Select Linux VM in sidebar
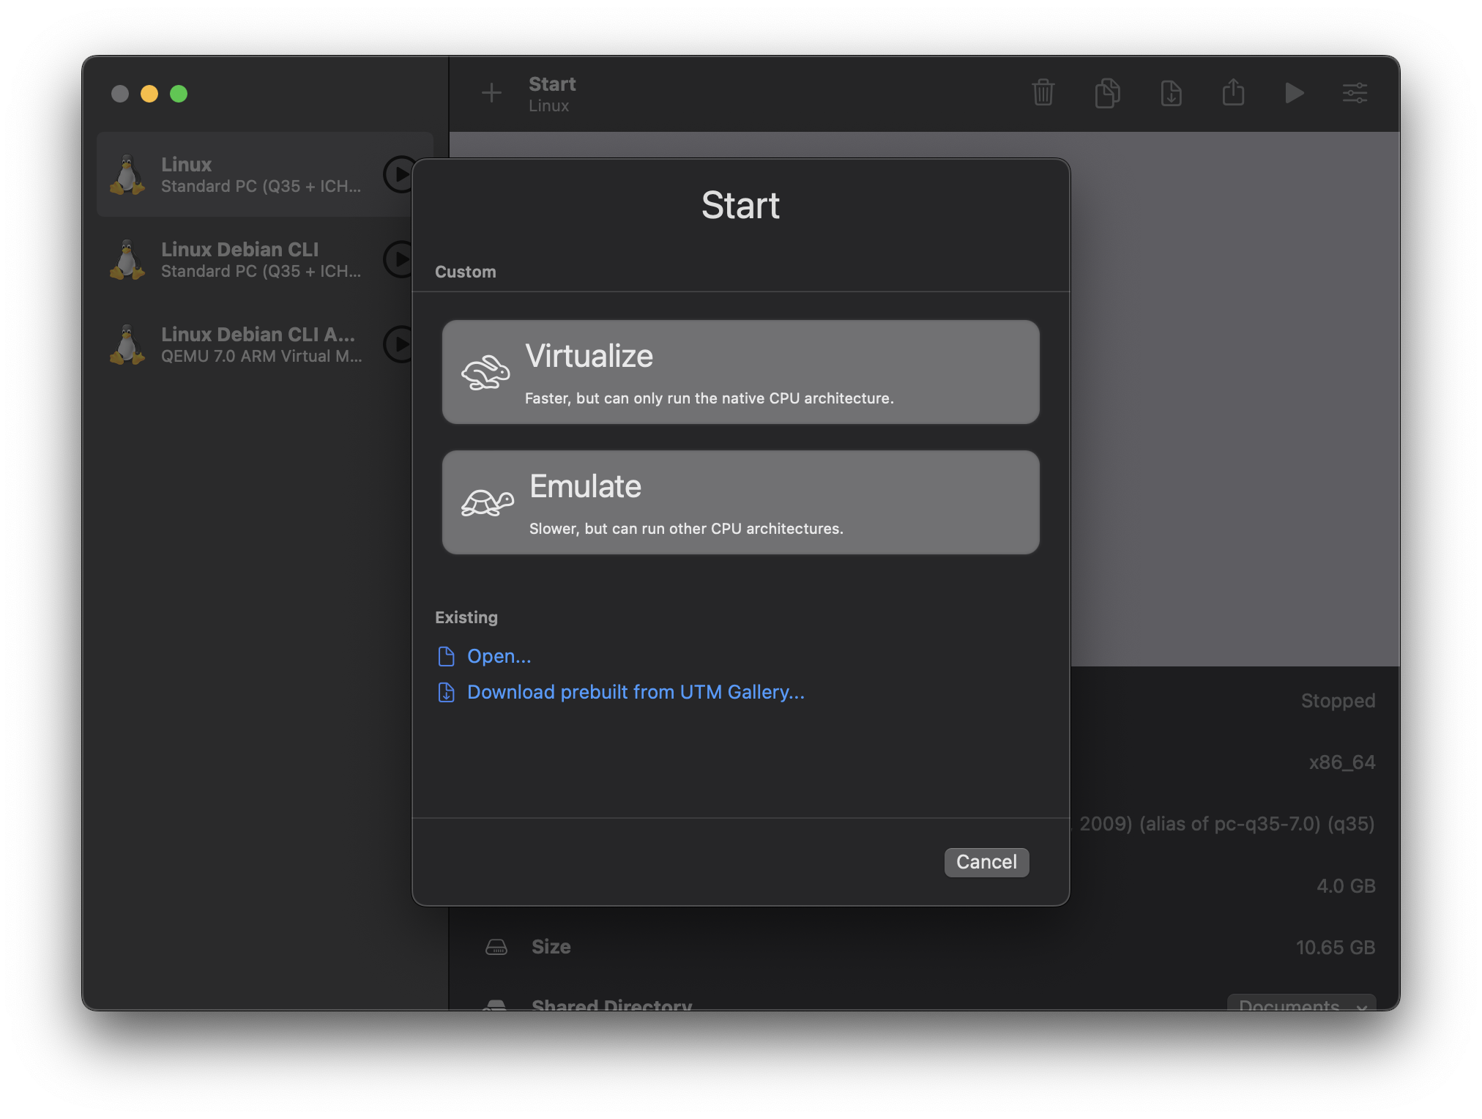Viewport: 1482px width, 1119px height. pyautogui.click(x=264, y=174)
